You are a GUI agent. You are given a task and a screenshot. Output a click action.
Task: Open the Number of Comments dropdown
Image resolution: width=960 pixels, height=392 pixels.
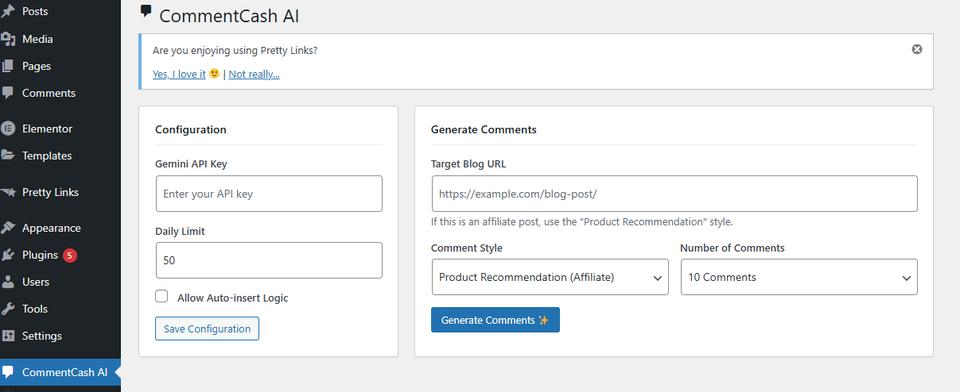tap(799, 277)
